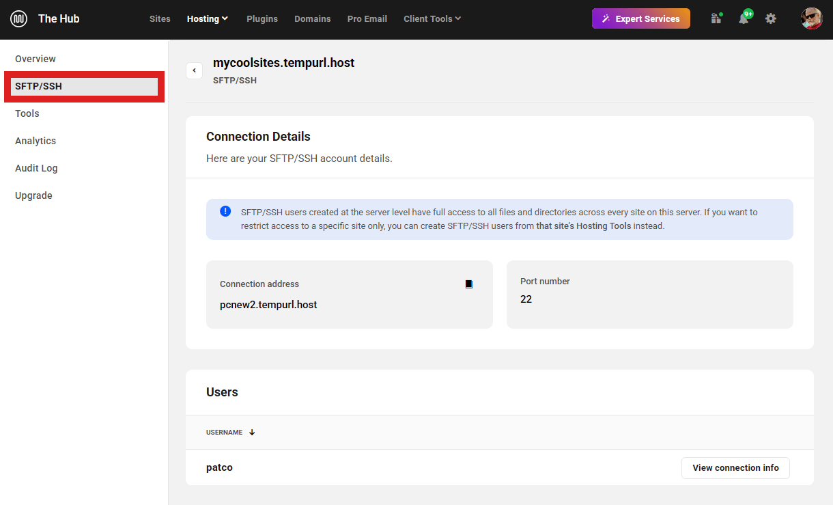Expand the Hosting dropdown menu

coord(208,19)
